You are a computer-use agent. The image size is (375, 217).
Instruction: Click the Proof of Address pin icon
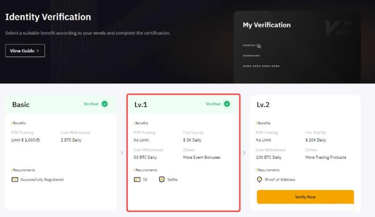click(259, 180)
